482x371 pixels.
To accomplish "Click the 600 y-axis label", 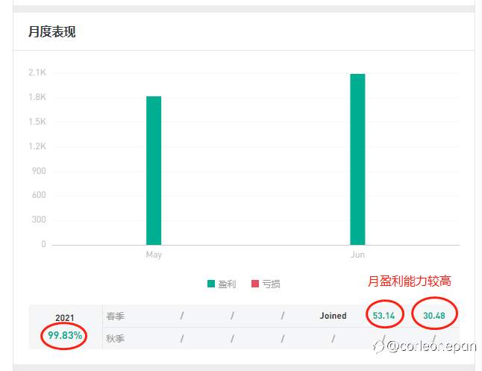I will tap(39, 195).
